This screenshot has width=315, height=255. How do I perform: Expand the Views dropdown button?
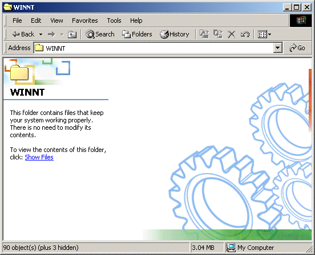click(264, 35)
